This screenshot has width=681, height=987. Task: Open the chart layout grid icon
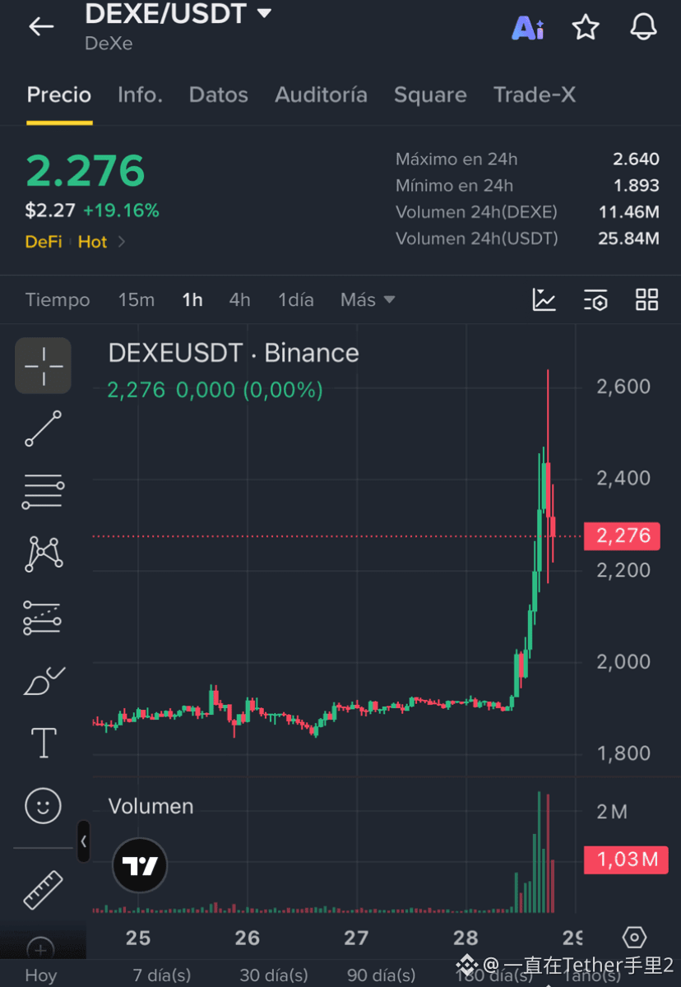(x=647, y=300)
